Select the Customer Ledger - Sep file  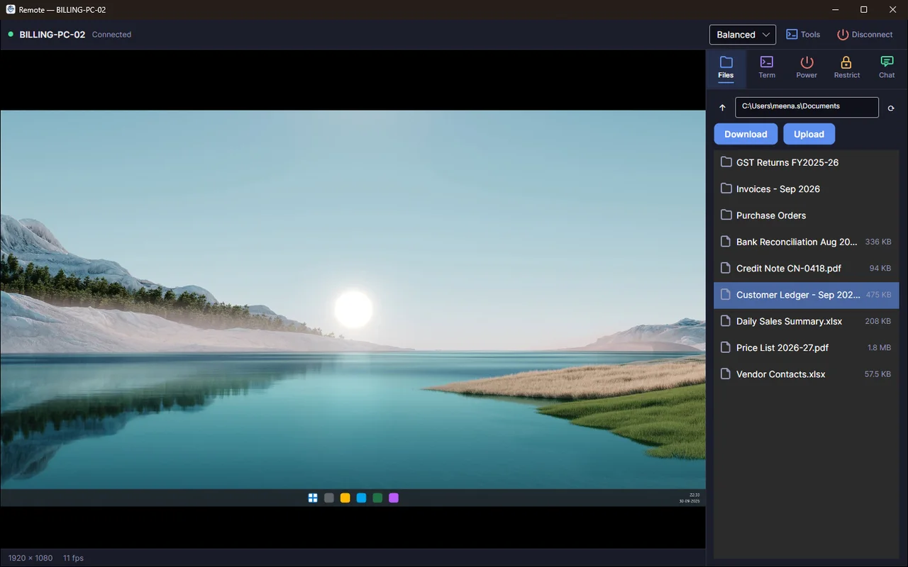(807, 295)
